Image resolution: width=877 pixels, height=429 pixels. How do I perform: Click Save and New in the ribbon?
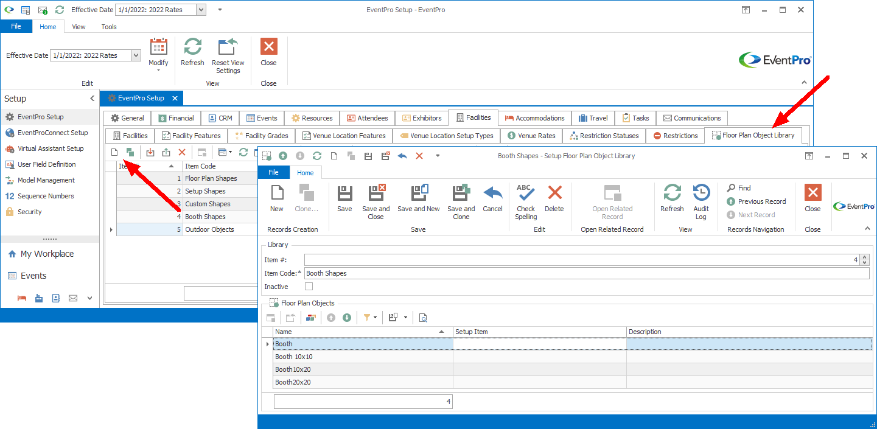tap(419, 198)
